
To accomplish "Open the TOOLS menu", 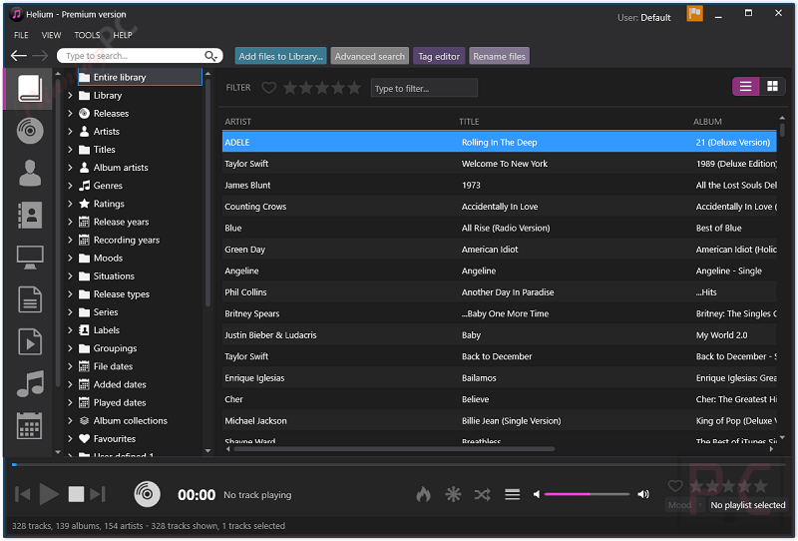I will (x=87, y=35).
